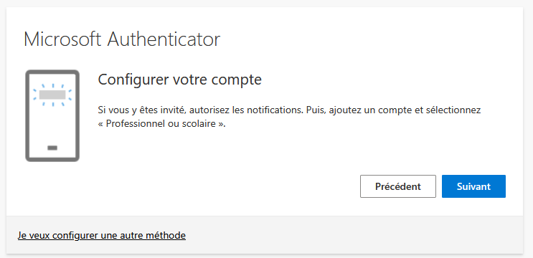The width and height of the screenshot is (533, 258).
Task: Select the gray notification banner inside phone
Action: 52,95
